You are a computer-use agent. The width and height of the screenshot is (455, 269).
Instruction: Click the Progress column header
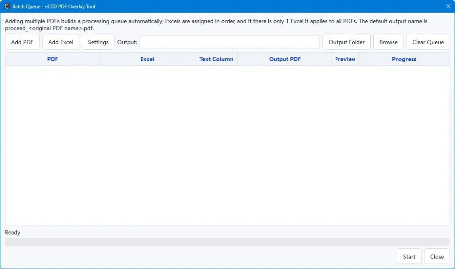coord(404,59)
